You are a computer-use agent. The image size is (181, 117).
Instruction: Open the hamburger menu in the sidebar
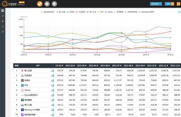3,11
